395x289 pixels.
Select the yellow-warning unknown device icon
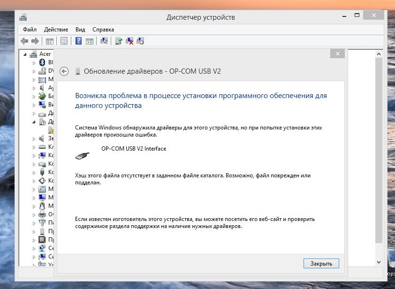pos(51,130)
